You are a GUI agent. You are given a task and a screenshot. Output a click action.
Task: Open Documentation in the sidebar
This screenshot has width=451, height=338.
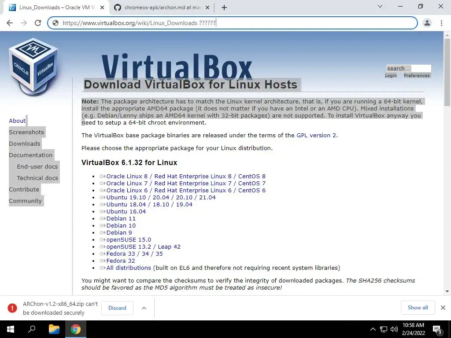click(x=31, y=155)
